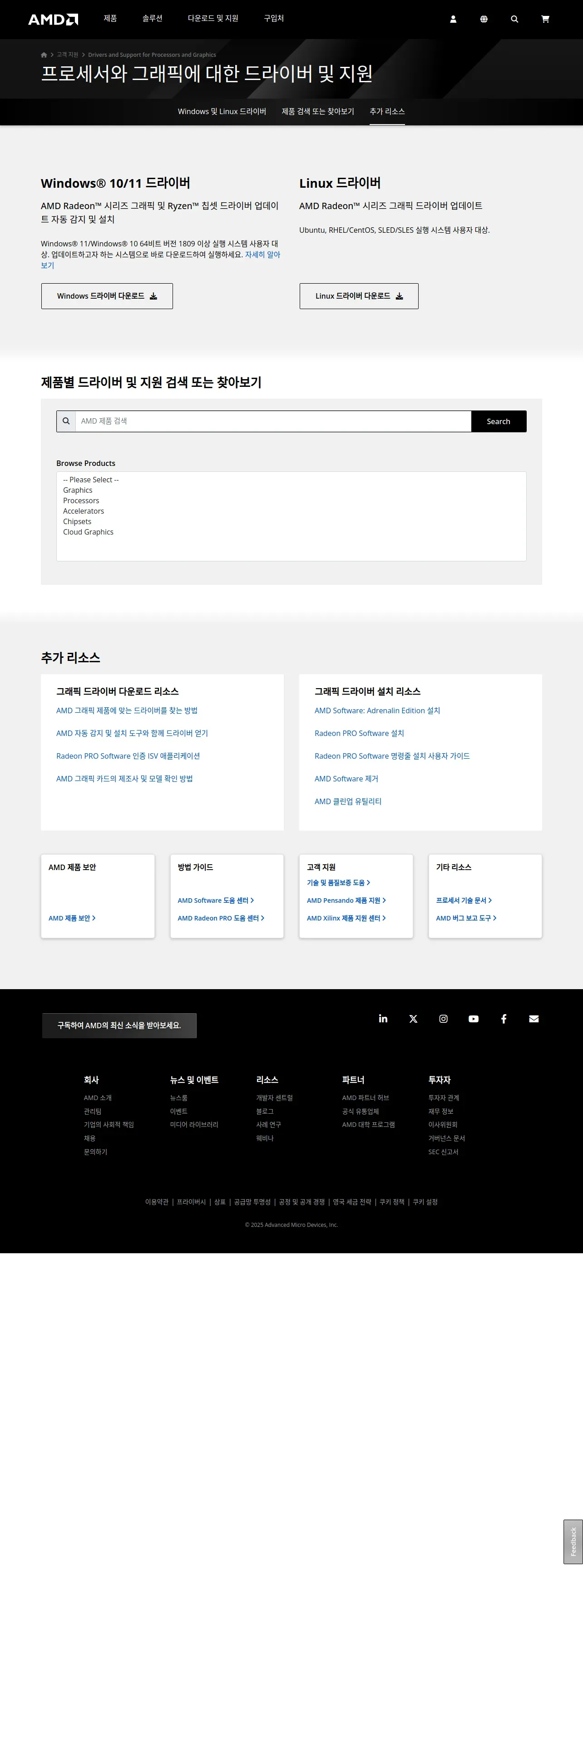Open the 다운로드 및 지원 menu
Viewport: 583px width, 1751px height.
(x=213, y=18)
